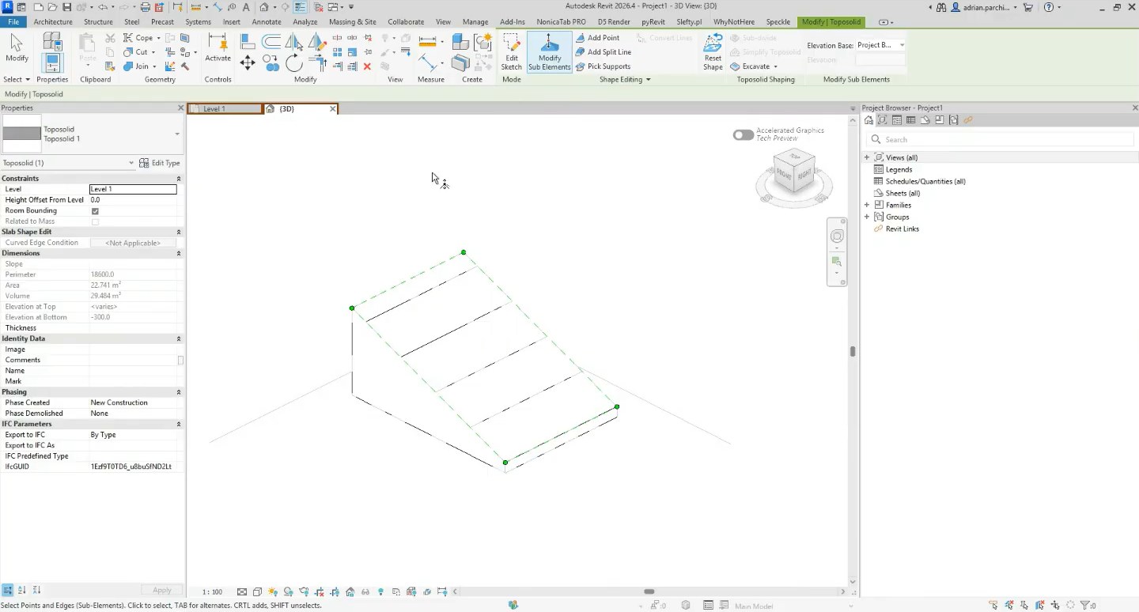Click the red Delete X icon

coord(367,66)
